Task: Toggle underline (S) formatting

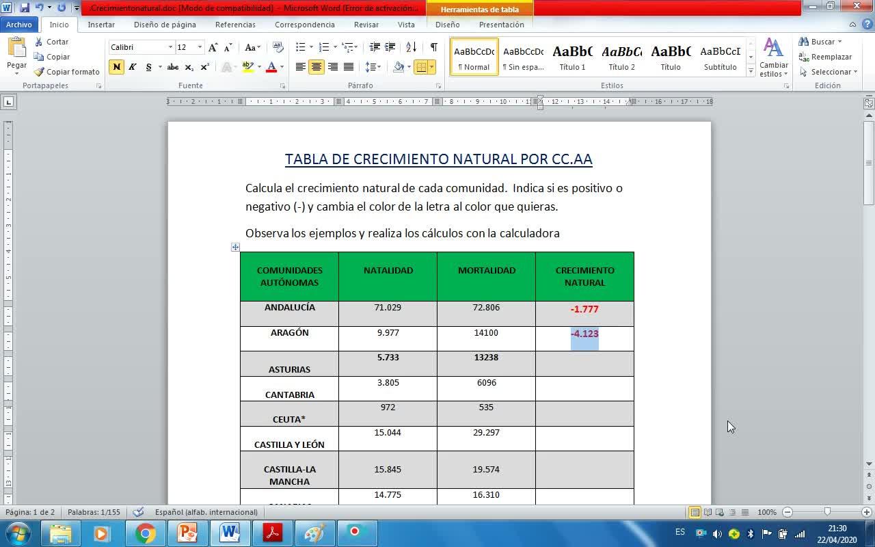Action: pyautogui.click(x=148, y=67)
